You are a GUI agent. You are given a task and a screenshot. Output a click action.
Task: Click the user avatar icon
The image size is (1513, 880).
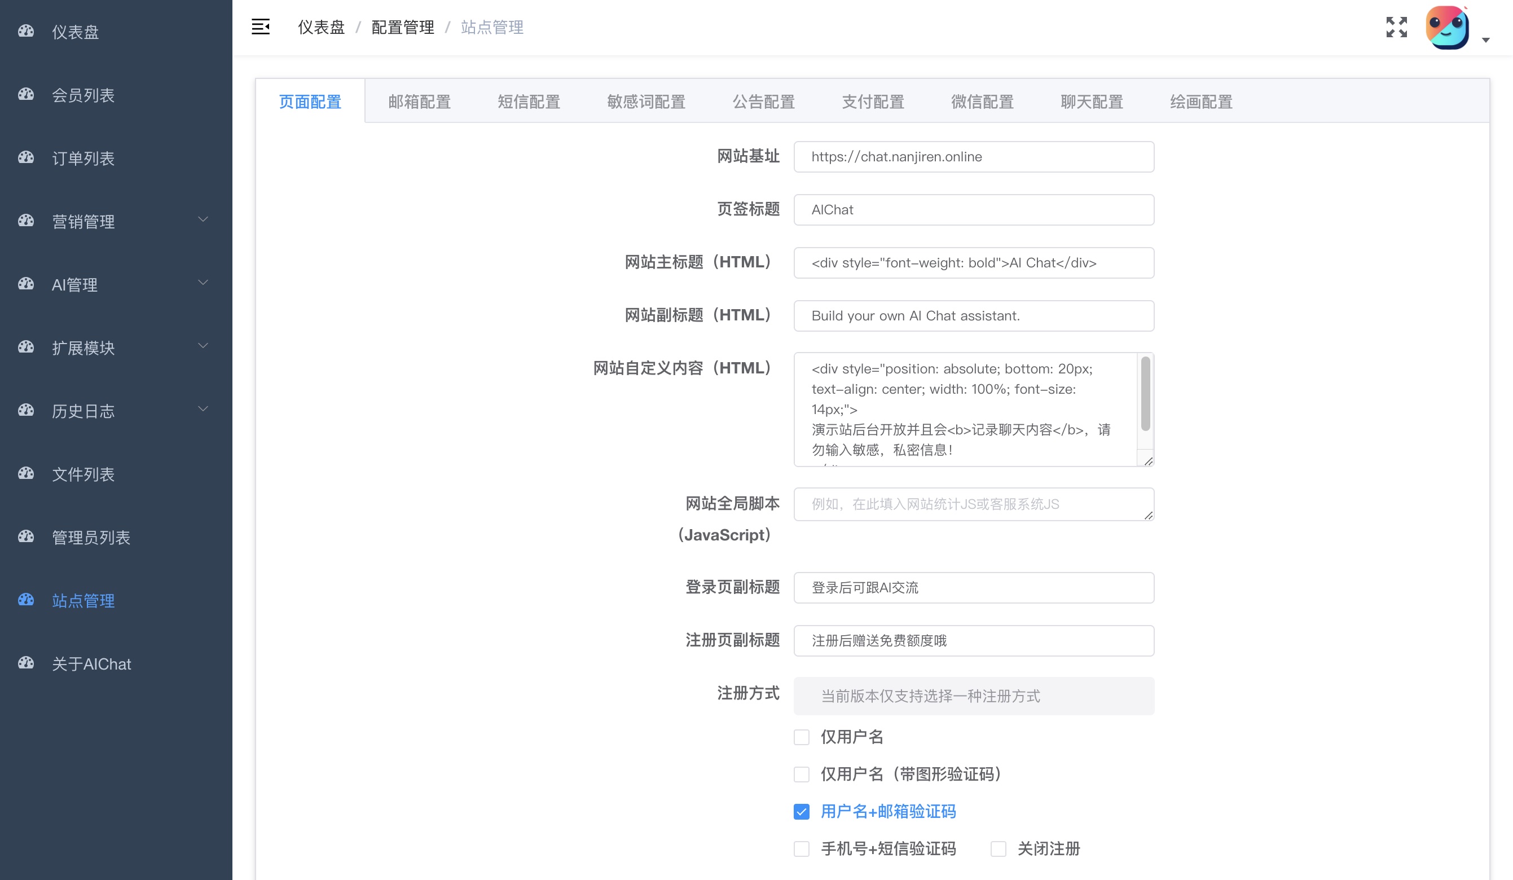click(x=1446, y=27)
